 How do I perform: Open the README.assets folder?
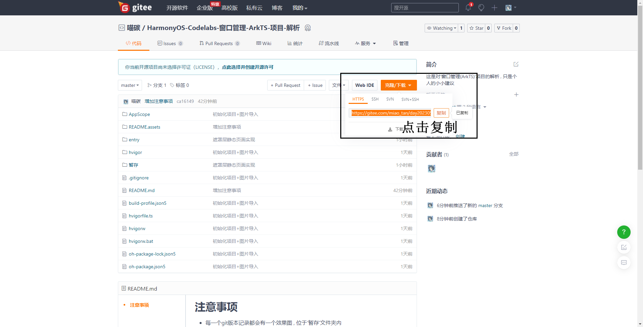coord(144,127)
